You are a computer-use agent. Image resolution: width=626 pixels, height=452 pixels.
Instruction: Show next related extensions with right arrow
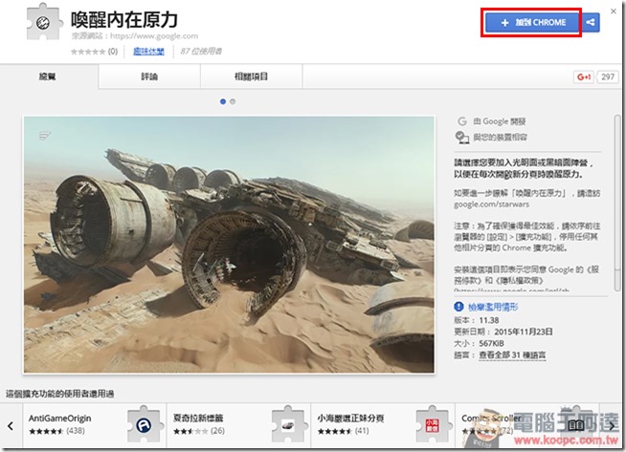pos(612,425)
